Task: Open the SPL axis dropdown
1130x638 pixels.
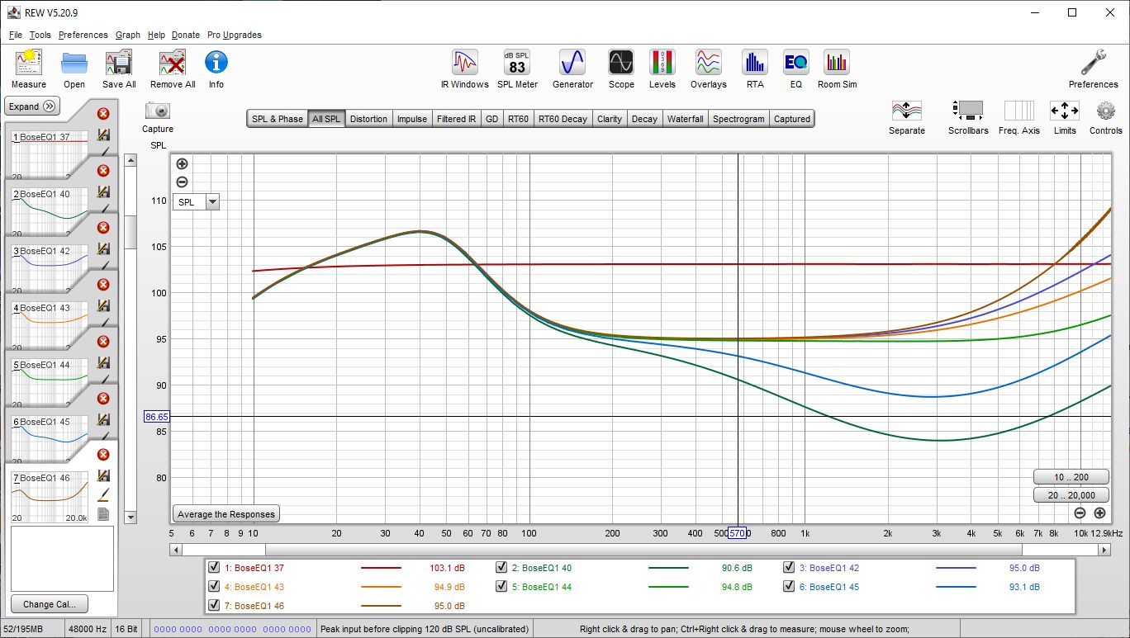Action: pyautogui.click(x=212, y=202)
